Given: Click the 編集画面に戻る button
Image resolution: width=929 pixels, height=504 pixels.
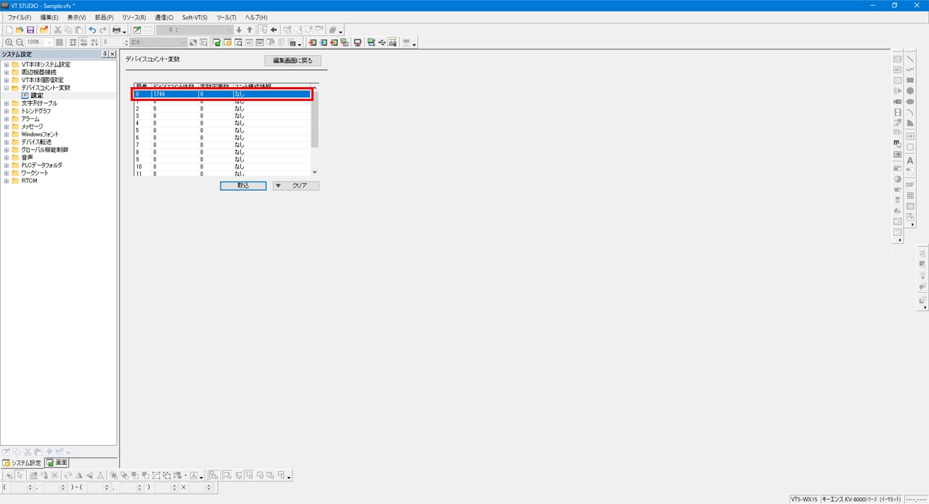Looking at the screenshot, I should 292,61.
